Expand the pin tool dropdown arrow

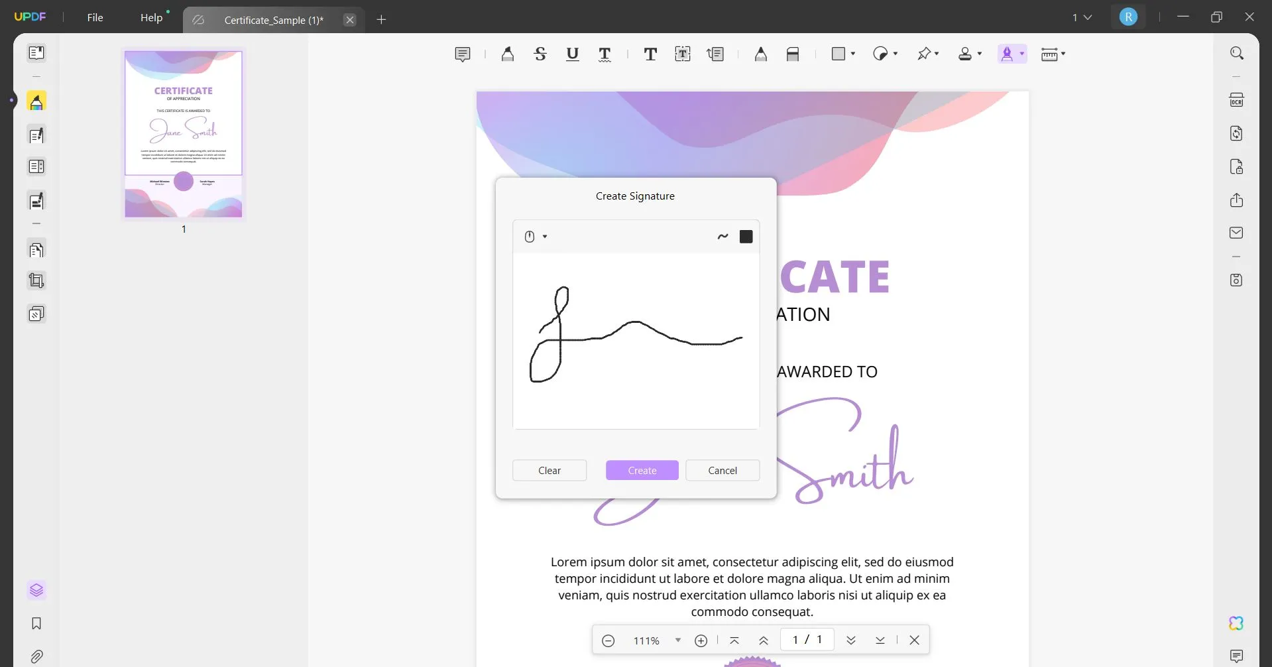click(x=937, y=54)
